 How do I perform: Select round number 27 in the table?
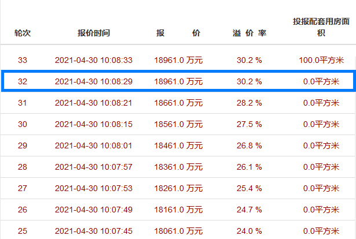[x=23, y=188]
